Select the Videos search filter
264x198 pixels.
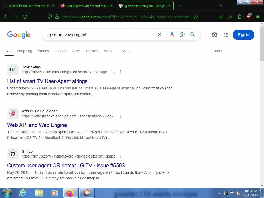click(x=43, y=51)
